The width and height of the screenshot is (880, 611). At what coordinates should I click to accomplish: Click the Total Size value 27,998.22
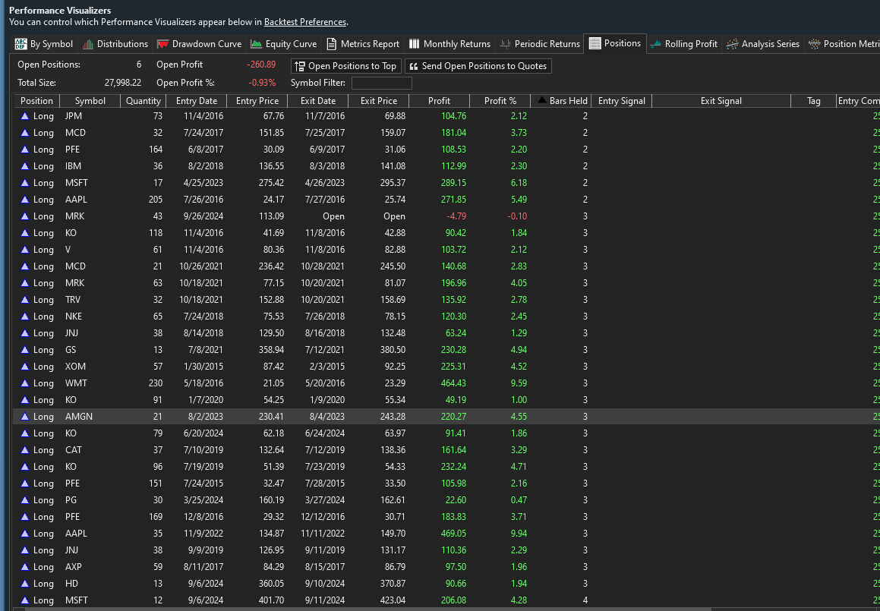(x=123, y=83)
